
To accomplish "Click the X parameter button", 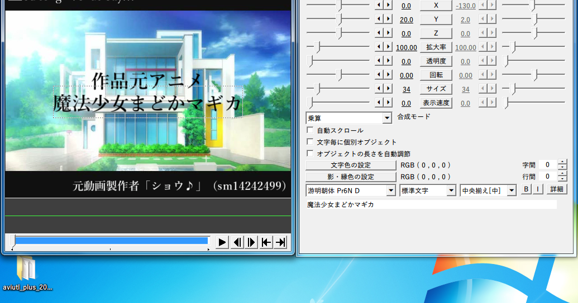I will (x=436, y=5).
